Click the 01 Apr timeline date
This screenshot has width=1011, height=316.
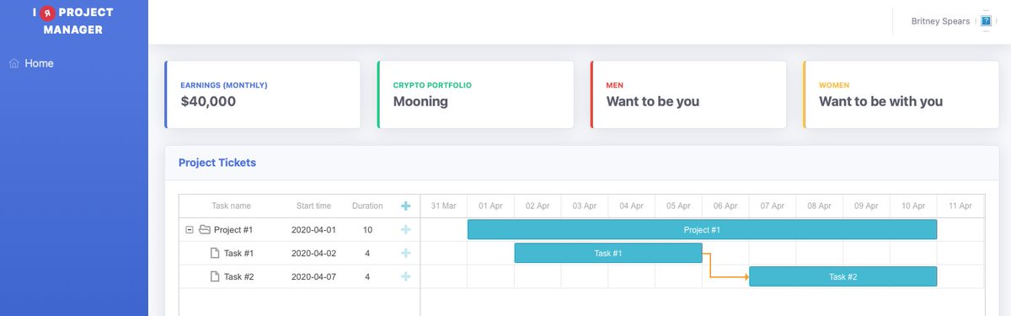[x=490, y=206]
